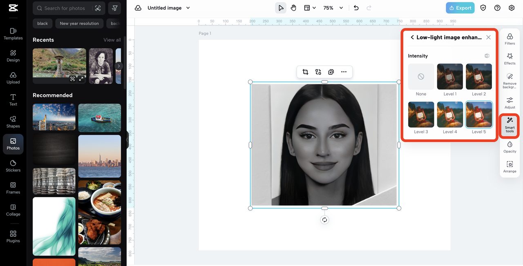Open the Templates sidebar panel

13,34
